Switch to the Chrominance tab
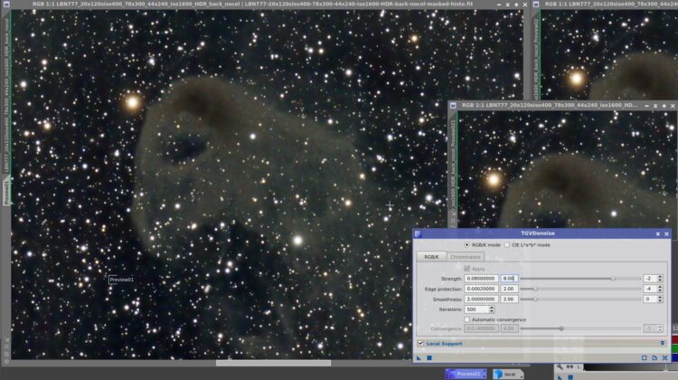This screenshot has height=380, width=678. [x=466, y=257]
